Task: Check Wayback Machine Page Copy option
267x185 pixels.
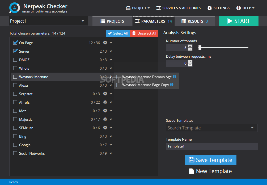Action: pos(118,85)
